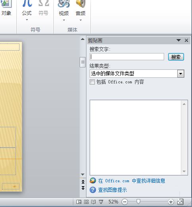
Task: Fit slide to current window icon
Action: tap(180, 202)
